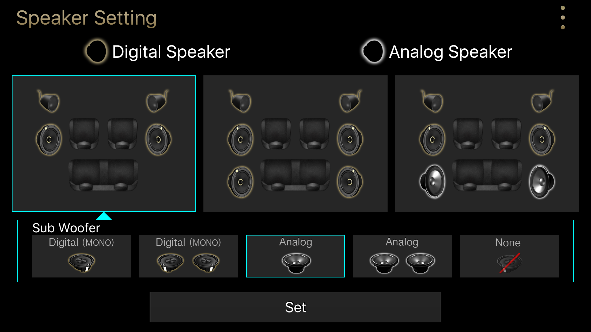Viewport: 591px width, 332px height.
Task: Select the Analog Speaker radio button
Action: 373,51
